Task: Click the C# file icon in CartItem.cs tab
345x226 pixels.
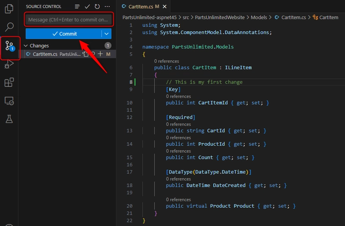Action: [124, 6]
